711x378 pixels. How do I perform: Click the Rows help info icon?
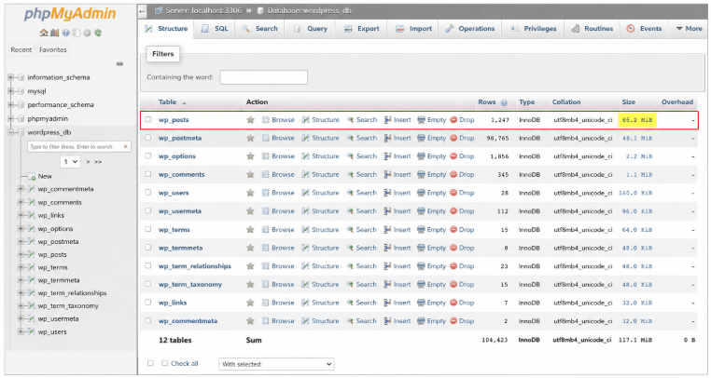point(504,102)
